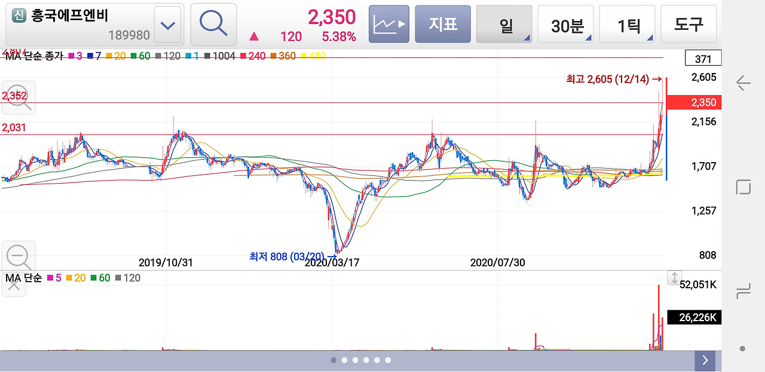Click the 신 badge beside stock name
765x372 pixels.
click(19, 16)
